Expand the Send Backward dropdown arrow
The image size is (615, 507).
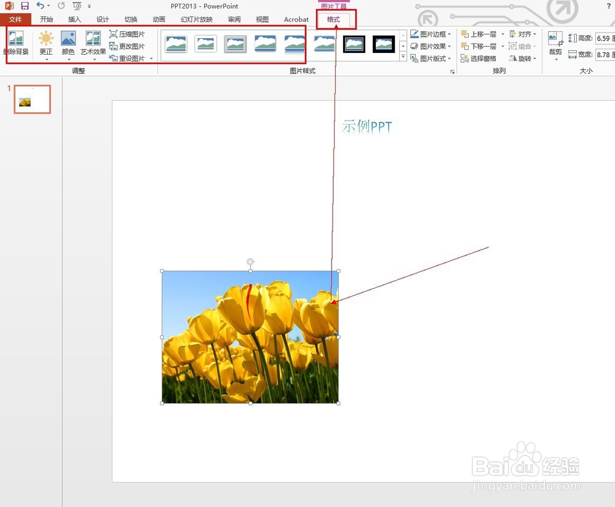coord(503,46)
